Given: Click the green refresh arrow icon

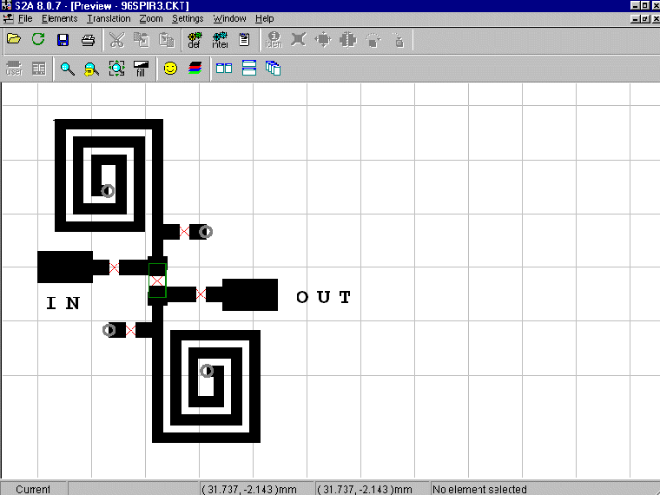Looking at the screenshot, I should click(x=38, y=39).
